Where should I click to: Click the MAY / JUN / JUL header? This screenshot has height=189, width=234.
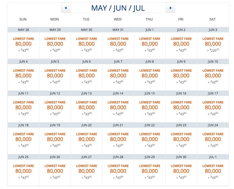[118, 8]
